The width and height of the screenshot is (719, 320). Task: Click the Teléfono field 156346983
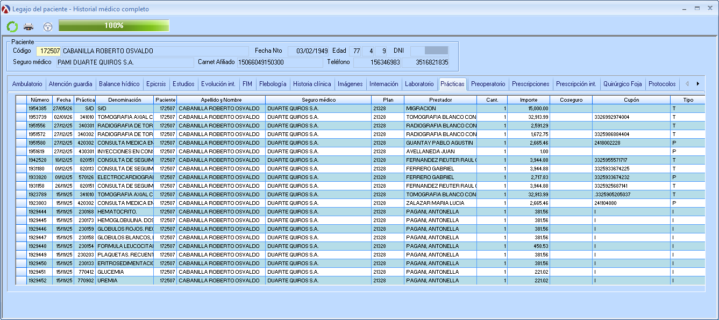(x=377, y=62)
